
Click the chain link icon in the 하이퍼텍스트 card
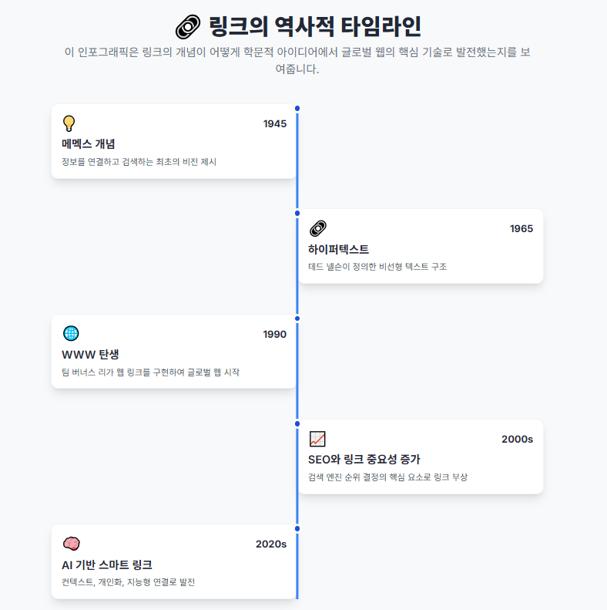coord(317,228)
